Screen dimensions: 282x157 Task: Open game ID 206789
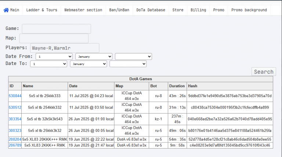pyautogui.click(x=15, y=145)
